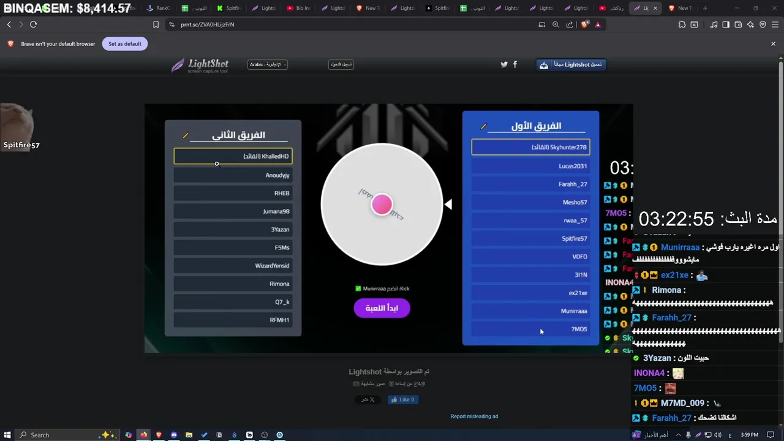Select WizardYensid in second team
The image size is (784, 441).
tap(233, 266)
